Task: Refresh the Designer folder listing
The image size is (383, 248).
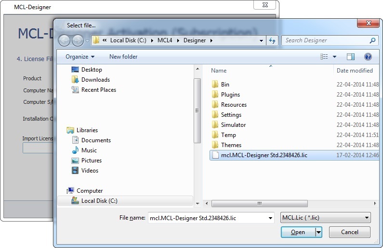Action: 272,40
